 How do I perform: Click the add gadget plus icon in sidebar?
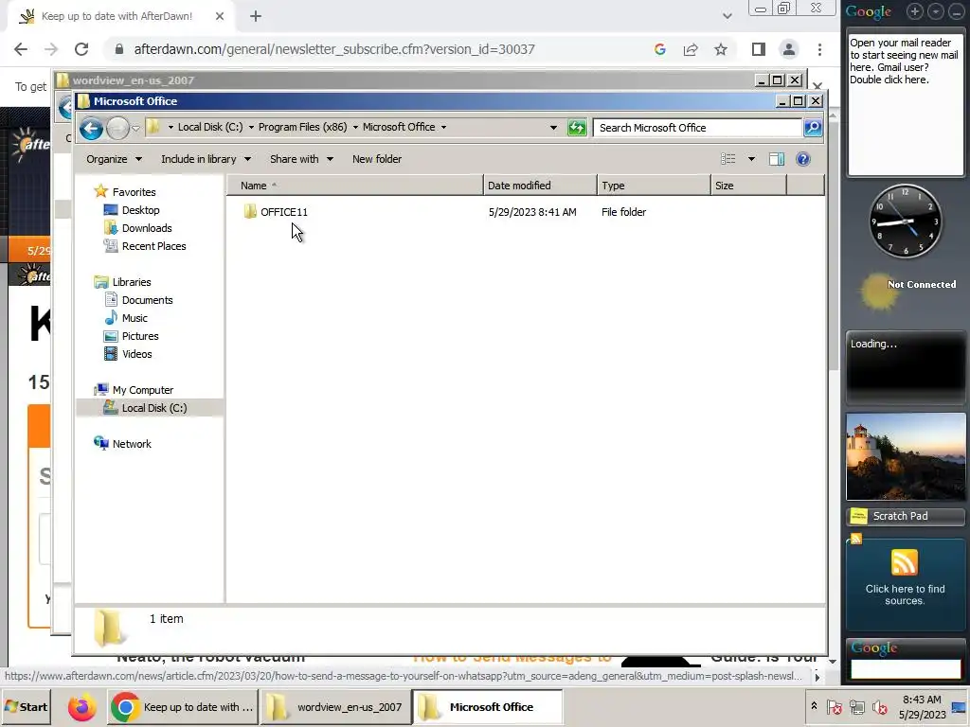[x=915, y=11]
